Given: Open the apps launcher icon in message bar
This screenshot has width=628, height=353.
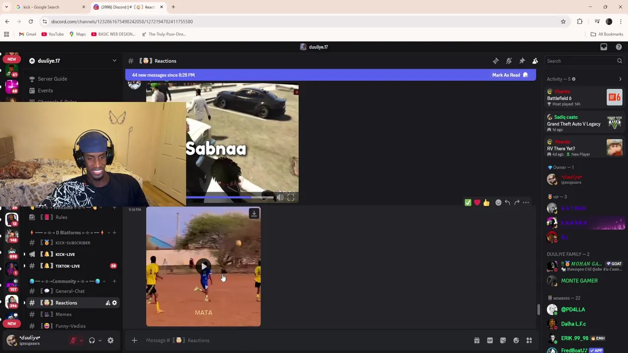Looking at the screenshot, I should pyautogui.click(x=529, y=340).
